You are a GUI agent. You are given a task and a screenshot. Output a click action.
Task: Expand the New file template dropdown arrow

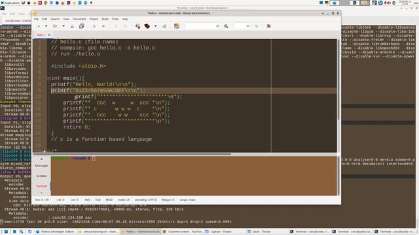[46, 26]
